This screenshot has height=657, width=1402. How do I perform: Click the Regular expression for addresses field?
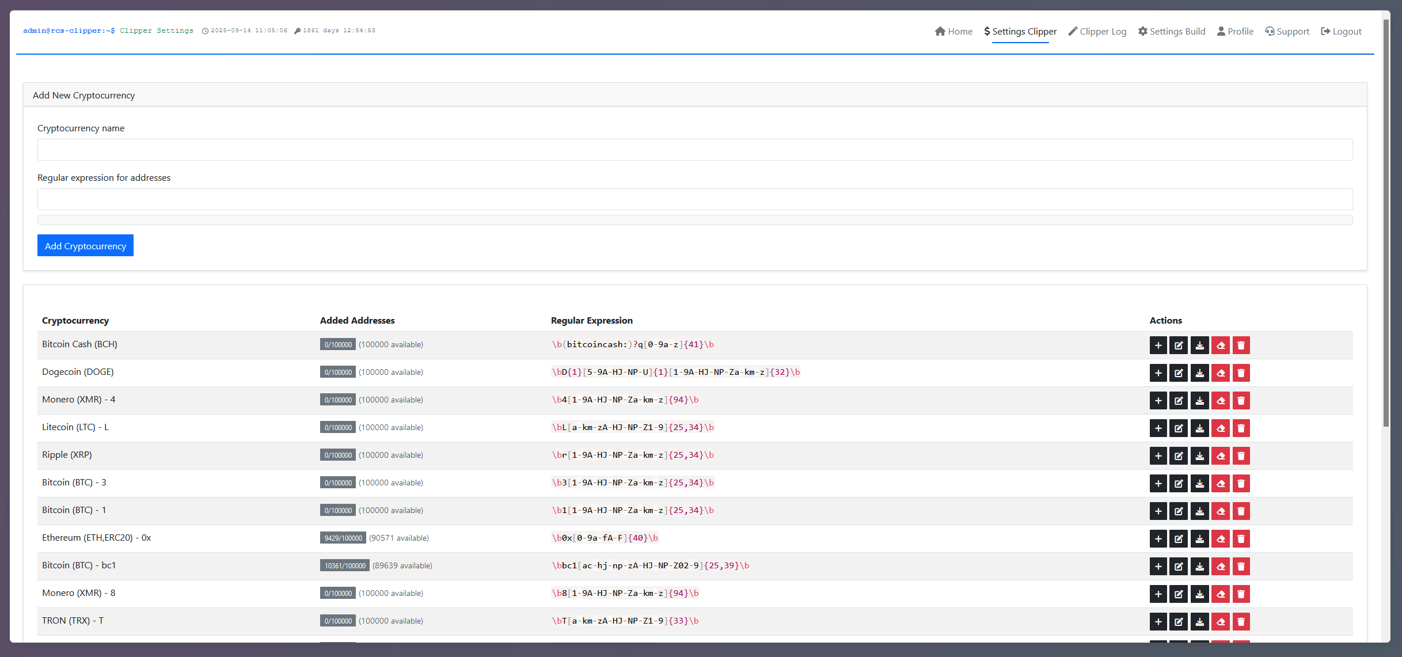pos(695,199)
